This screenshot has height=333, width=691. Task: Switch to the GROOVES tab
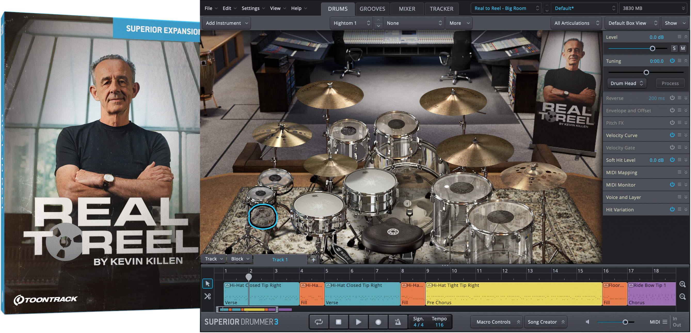[372, 8]
